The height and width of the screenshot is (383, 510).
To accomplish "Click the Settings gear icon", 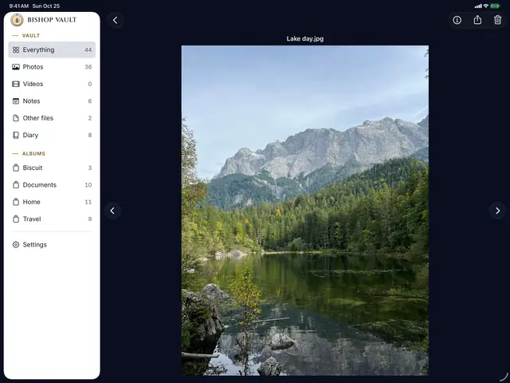I will tap(16, 245).
